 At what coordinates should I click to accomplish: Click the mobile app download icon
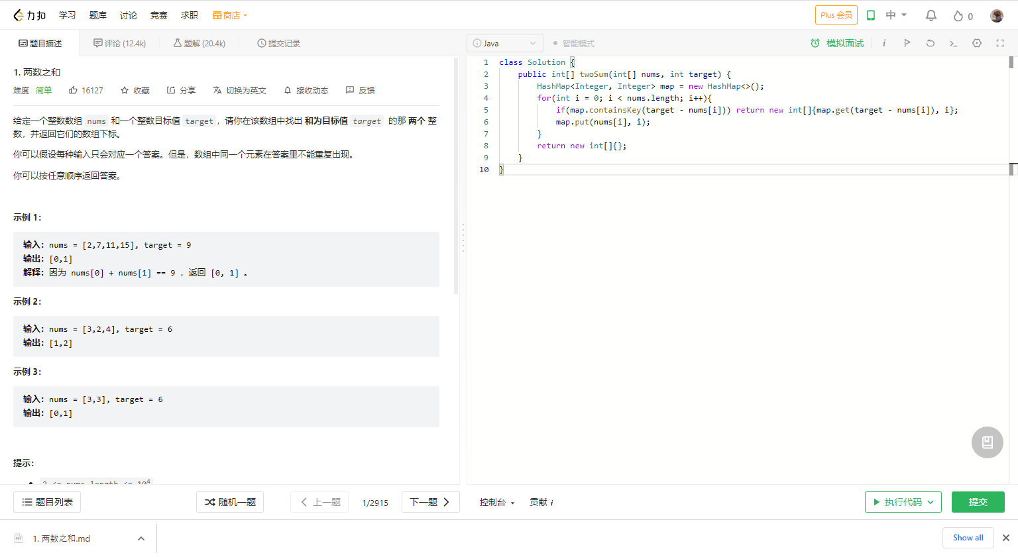[x=871, y=15]
